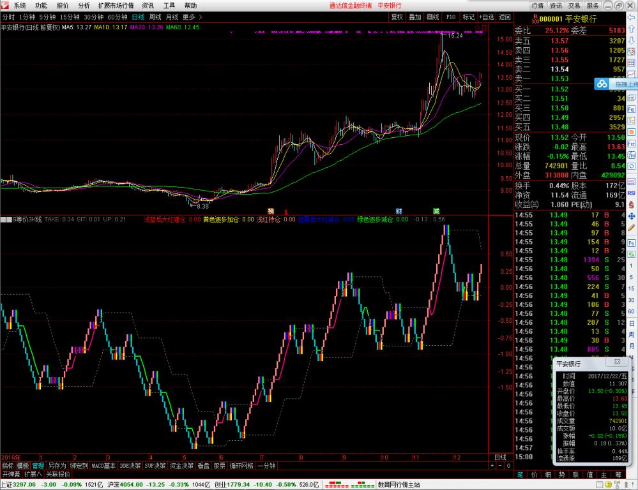Select the pencil drawing tool in right sidebar

[631, 228]
